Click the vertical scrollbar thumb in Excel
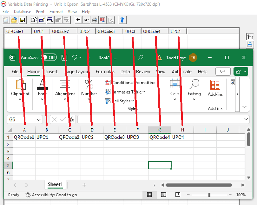The image size is (257, 205). coord(249,139)
